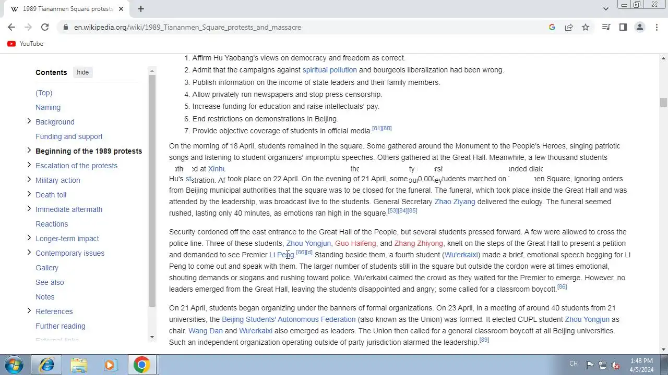Open muted volume tray icon
The width and height of the screenshot is (668, 375).
click(615, 365)
